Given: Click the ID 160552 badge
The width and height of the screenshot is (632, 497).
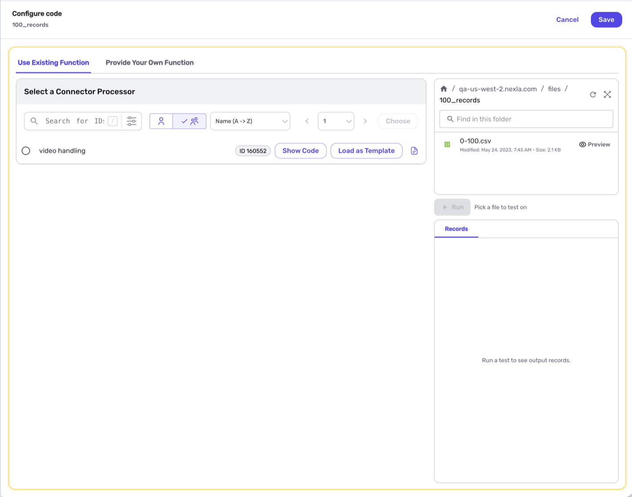Looking at the screenshot, I should tap(253, 151).
